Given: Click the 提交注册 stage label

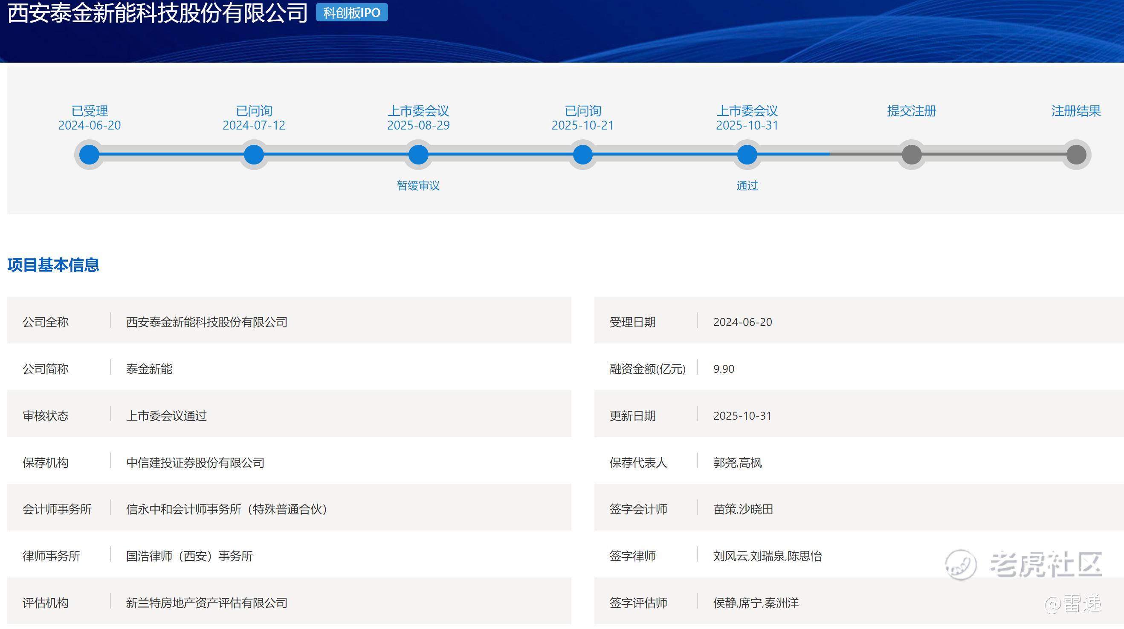Looking at the screenshot, I should [912, 111].
